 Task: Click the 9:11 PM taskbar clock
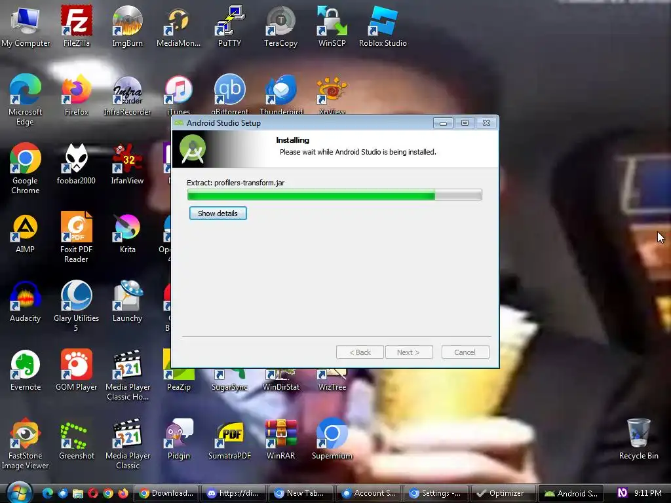coord(647,493)
